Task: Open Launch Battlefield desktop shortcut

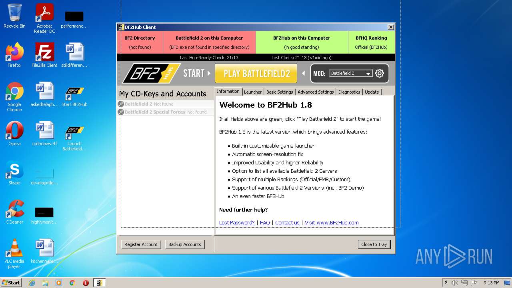Action: point(74,138)
